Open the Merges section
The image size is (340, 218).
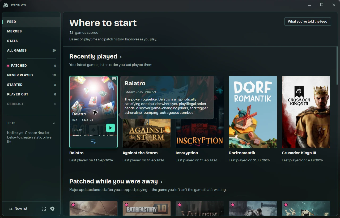(31, 31)
